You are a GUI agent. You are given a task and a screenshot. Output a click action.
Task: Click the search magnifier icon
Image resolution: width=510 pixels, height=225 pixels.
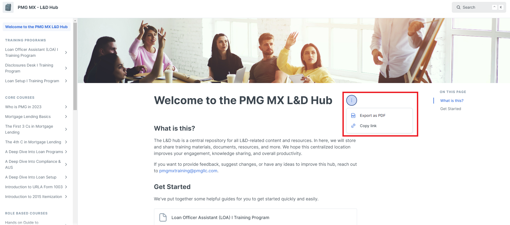click(459, 7)
